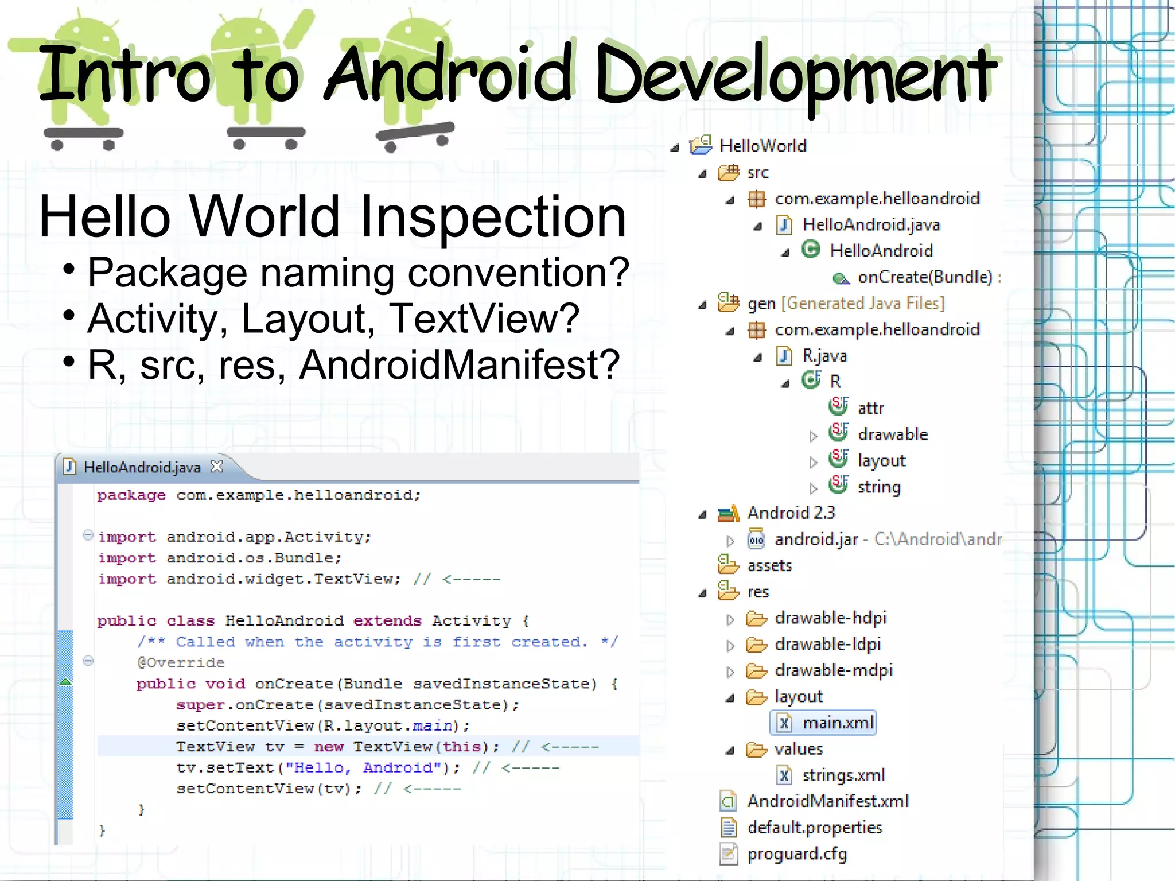Click the 'setContentView(tv);' line
Image resolution: width=1175 pixels, height=881 pixels.
269,789
